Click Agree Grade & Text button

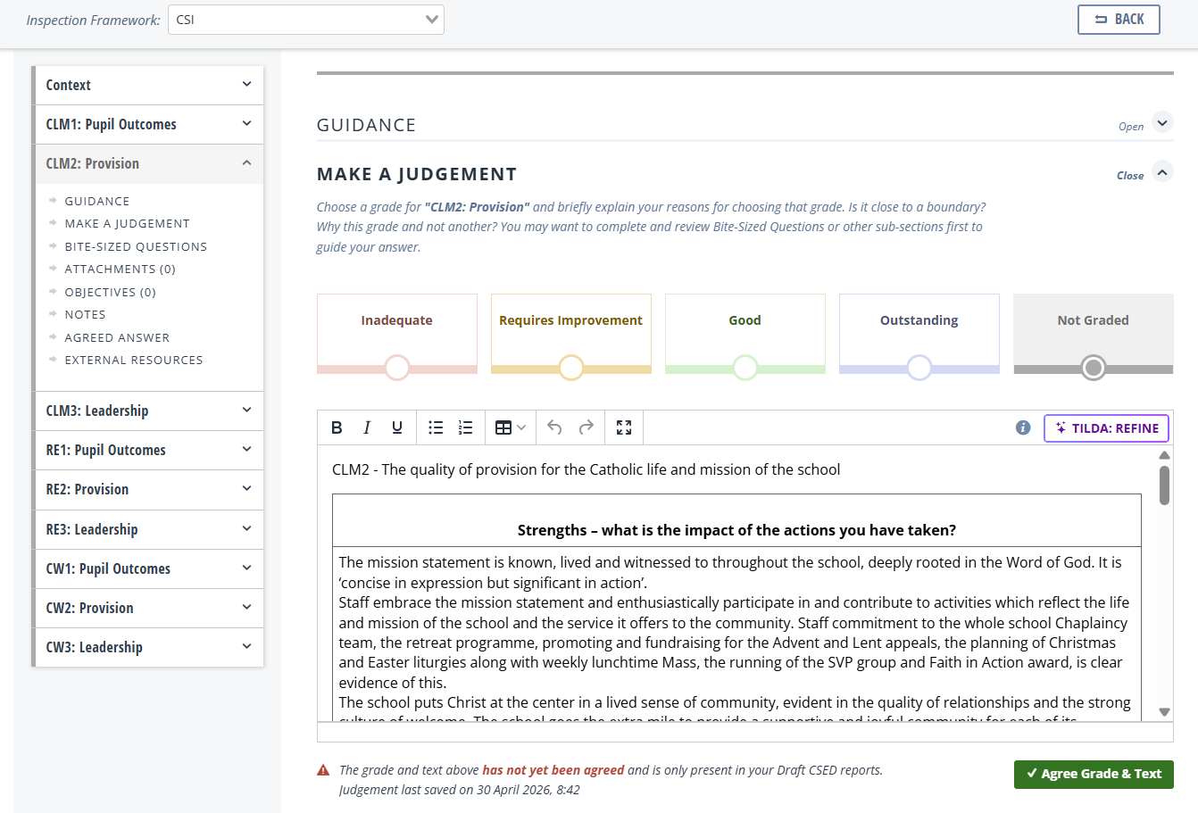coord(1094,774)
